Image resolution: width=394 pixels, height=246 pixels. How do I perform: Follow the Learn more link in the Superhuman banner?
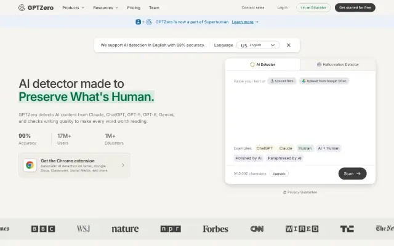[243, 22]
